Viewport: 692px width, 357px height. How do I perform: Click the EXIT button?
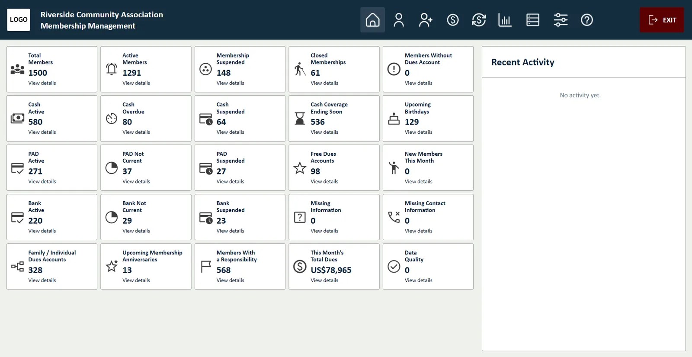point(662,20)
